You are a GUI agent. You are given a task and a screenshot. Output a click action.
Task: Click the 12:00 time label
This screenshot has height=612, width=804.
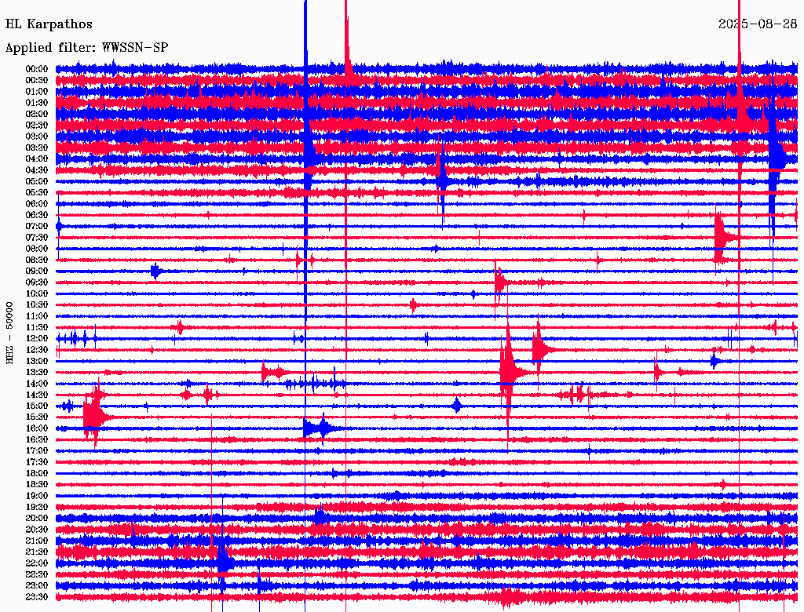(37, 338)
